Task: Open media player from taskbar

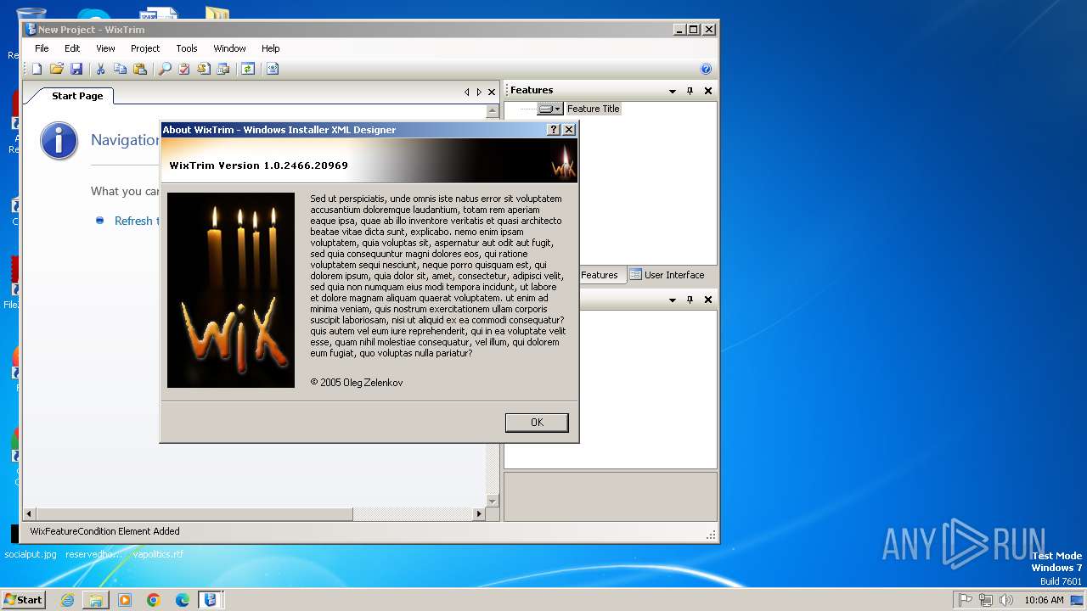Action: 125,600
